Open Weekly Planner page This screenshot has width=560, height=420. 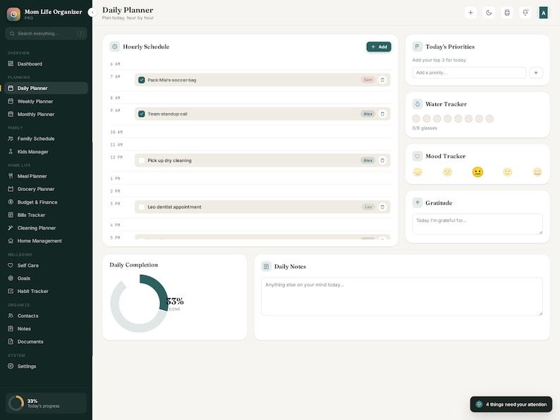[x=46, y=101]
